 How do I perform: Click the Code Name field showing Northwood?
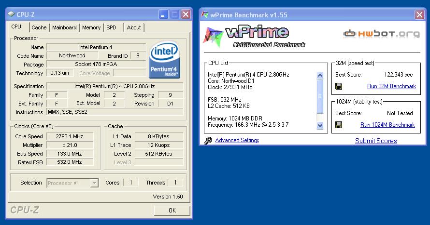point(72,55)
